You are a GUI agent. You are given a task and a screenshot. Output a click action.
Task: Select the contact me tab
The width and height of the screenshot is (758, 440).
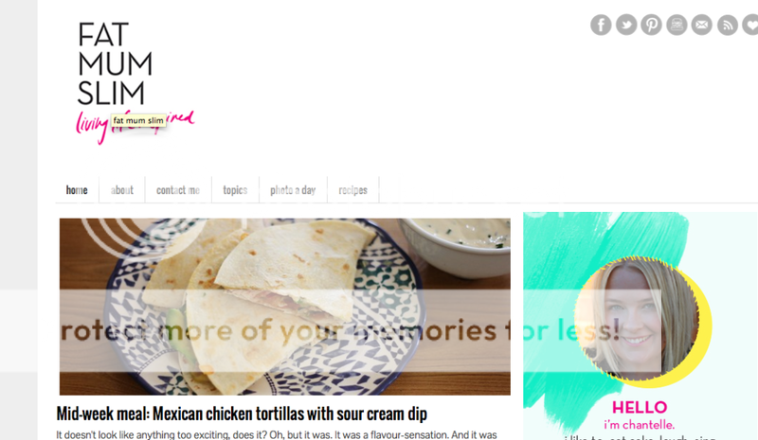click(x=178, y=190)
